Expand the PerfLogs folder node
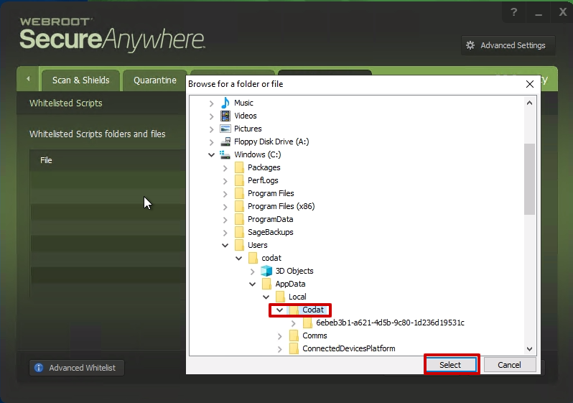The width and height of the screenshot is (573, 403). point(225,181)
